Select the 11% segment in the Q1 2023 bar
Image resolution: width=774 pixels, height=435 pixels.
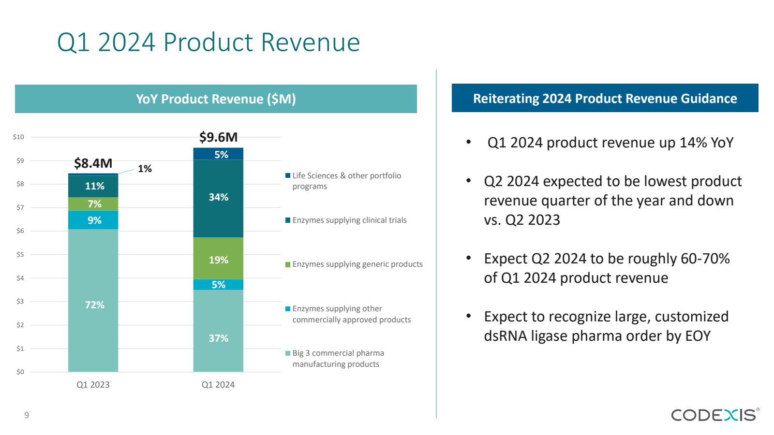pos(93,186)
